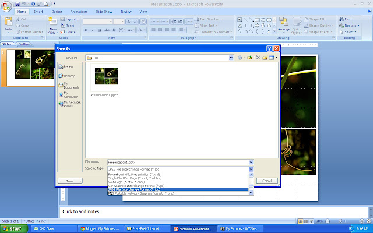Screen dimensions: 373x233
Task: Click the Back icon in Save As dialog
Action: (x=240, y=58)
